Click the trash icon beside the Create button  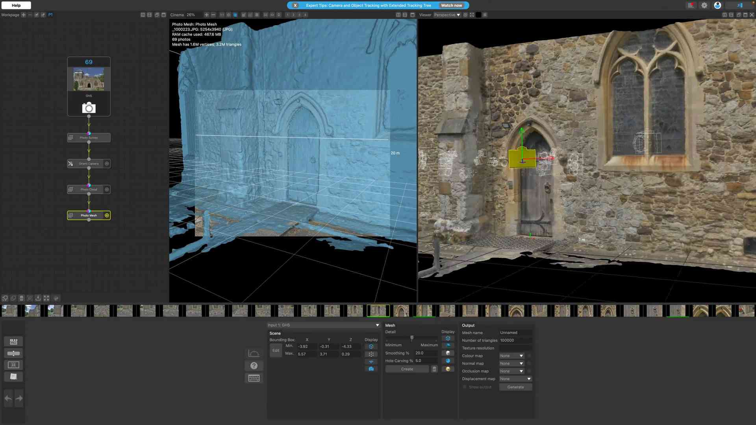434,369
